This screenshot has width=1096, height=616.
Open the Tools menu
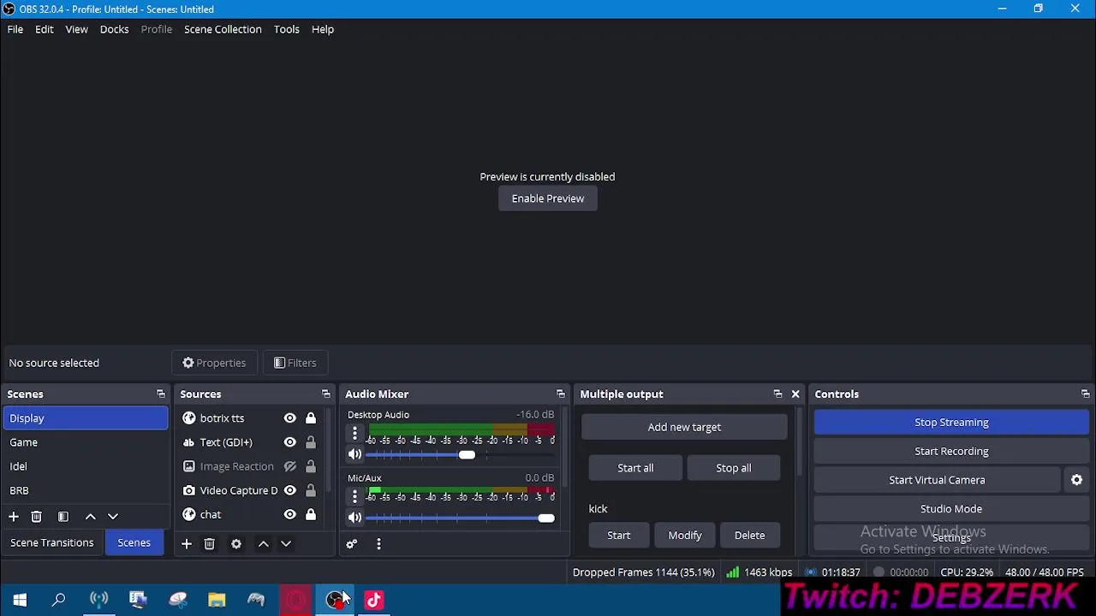pos(287,29)
